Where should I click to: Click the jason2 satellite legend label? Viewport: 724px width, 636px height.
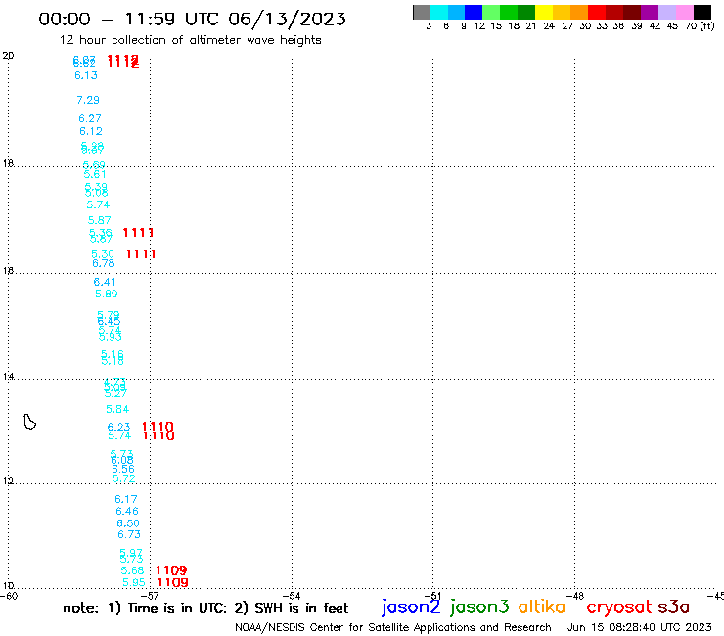411,607
